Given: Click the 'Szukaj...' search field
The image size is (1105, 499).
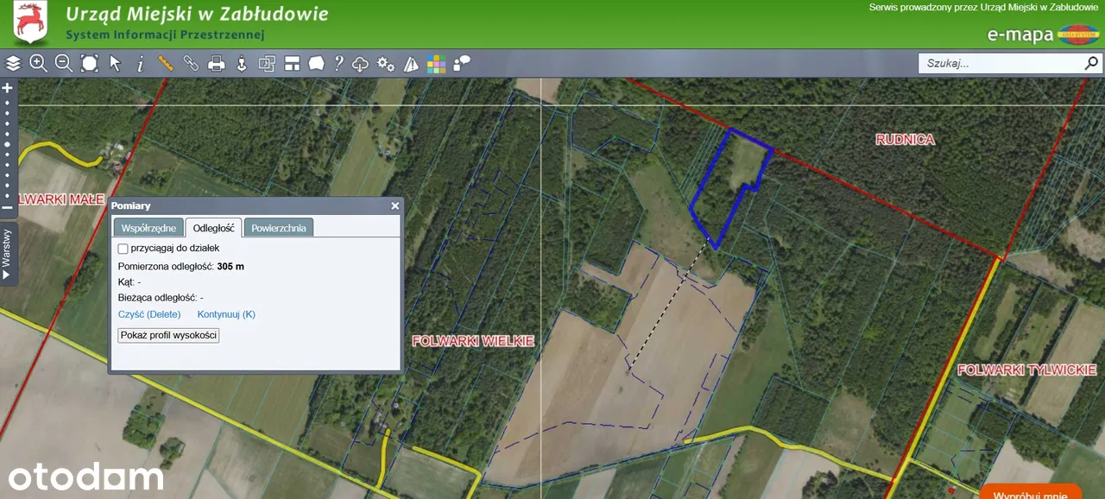Looking at the screenshot, I should [x=1001, y=63].
